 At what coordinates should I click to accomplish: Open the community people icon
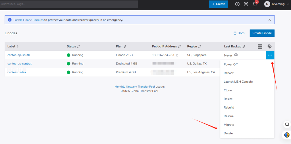tap(246, 4)
